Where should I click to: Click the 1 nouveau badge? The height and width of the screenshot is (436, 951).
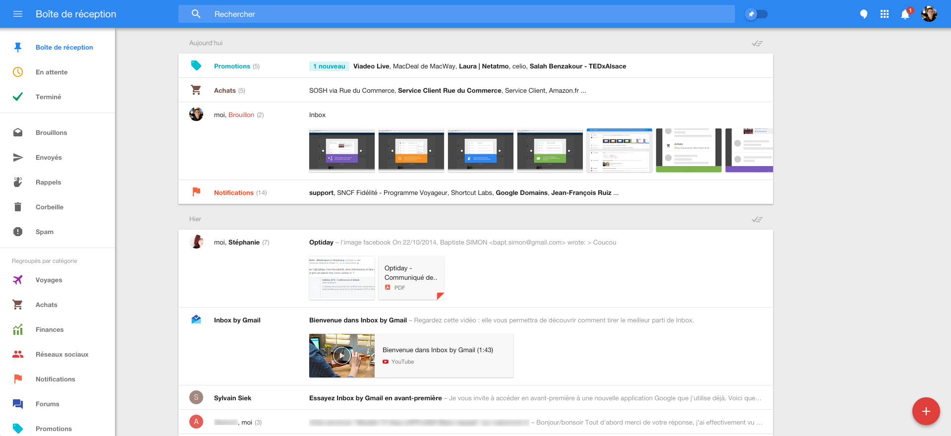(x=329, y=66)
